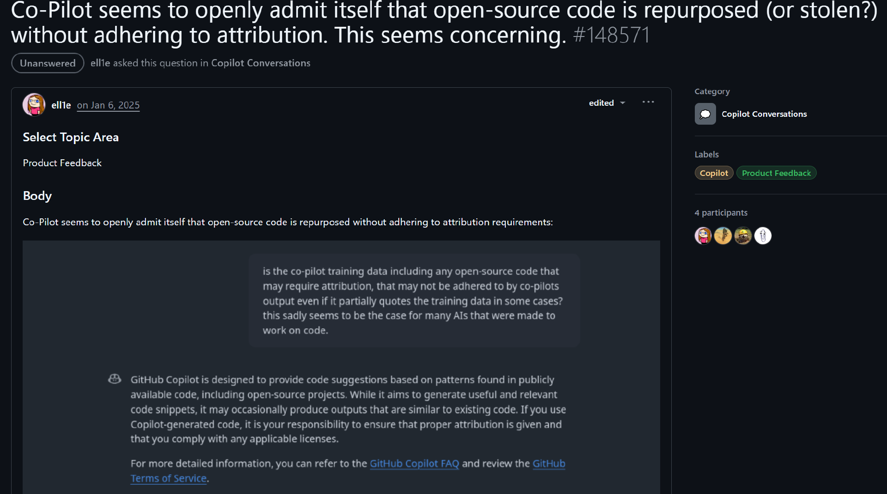This screenshot has height=494, width=887.
Task: Open the GitHub Terms of Service link
Action: (x=169, y=478)
